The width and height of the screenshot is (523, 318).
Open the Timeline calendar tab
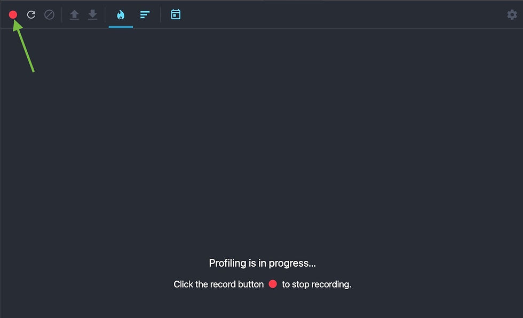176,14
